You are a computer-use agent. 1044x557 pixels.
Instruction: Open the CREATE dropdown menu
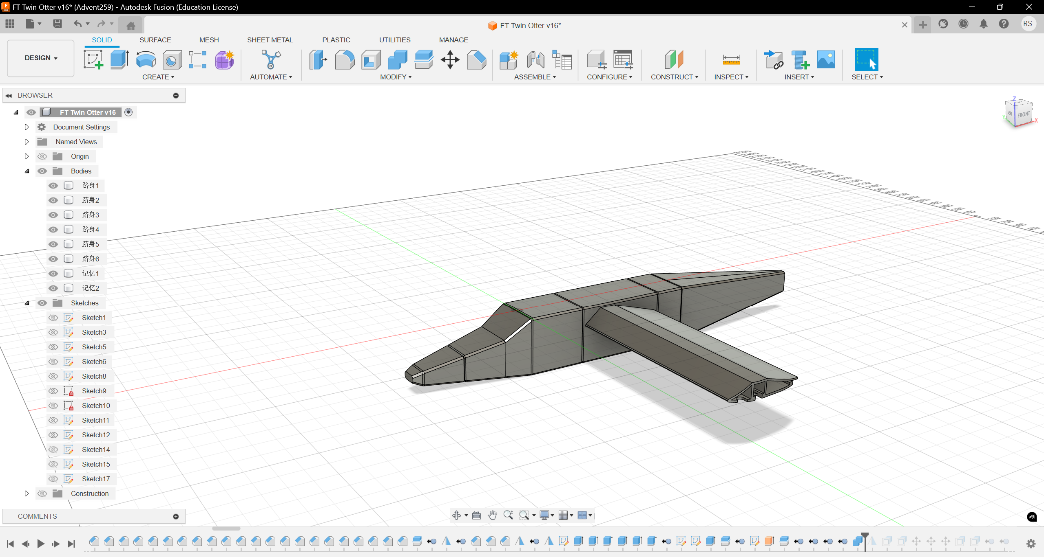click(158, 77)
